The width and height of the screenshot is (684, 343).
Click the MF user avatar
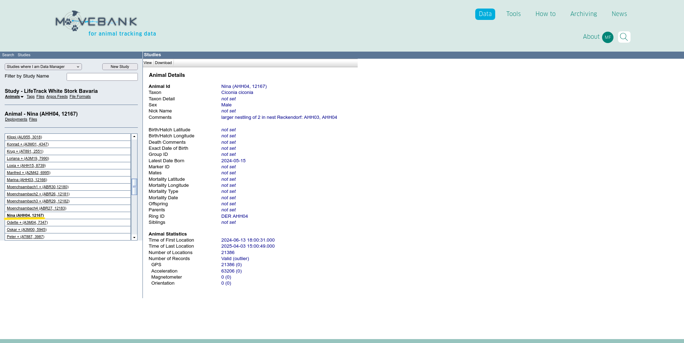[x=607, y=37]
